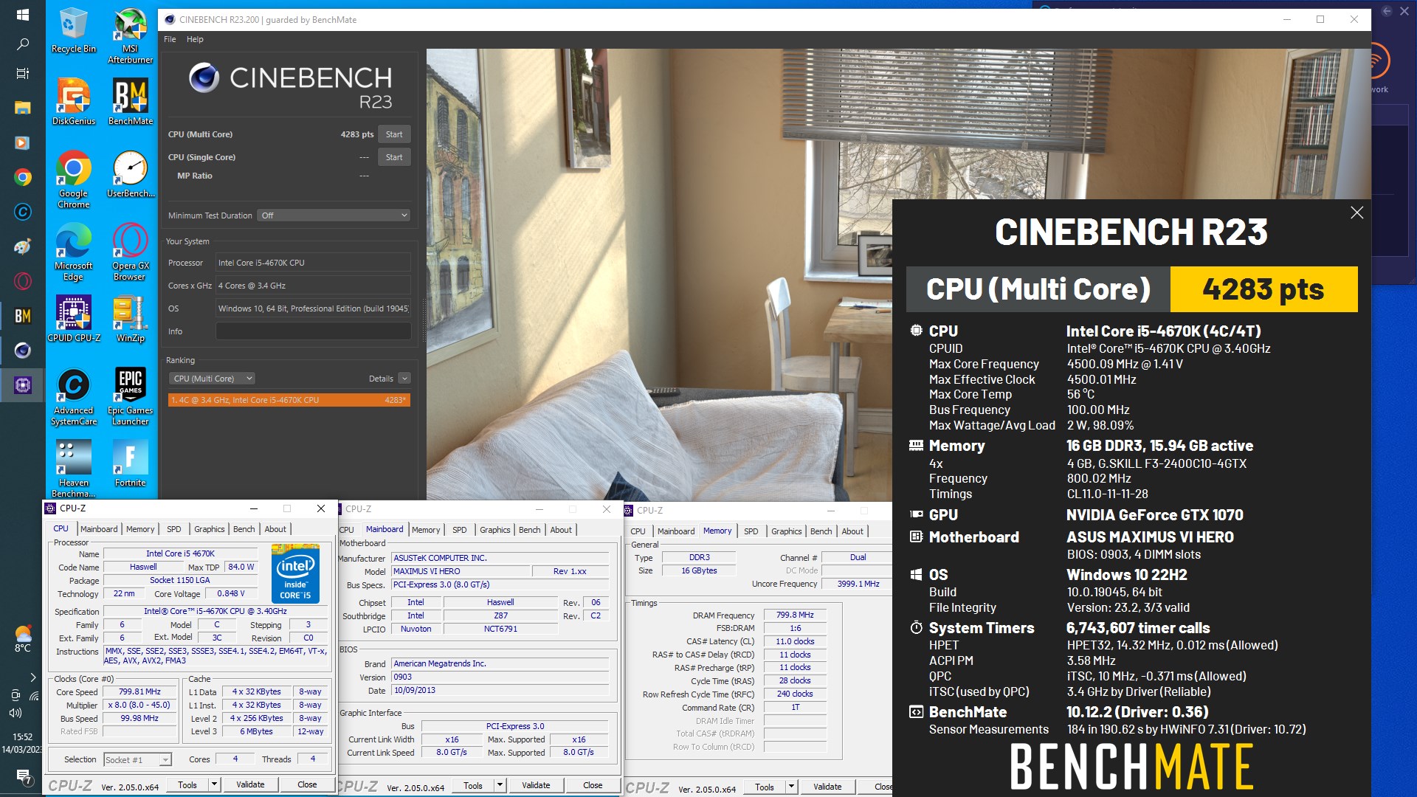Open CPUID CPU-Z desktop shortcut
The width and height of the screenshot is (1417, 797).
click(x=73, y=319)
